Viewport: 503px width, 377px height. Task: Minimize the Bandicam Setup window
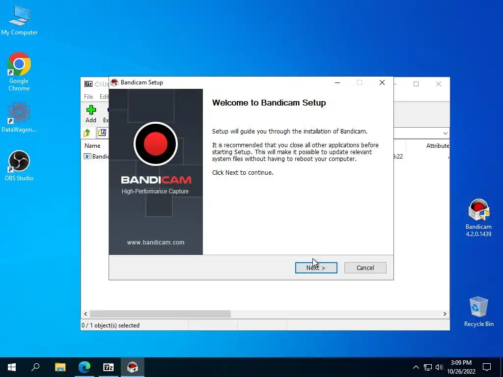tap(337, 82)
